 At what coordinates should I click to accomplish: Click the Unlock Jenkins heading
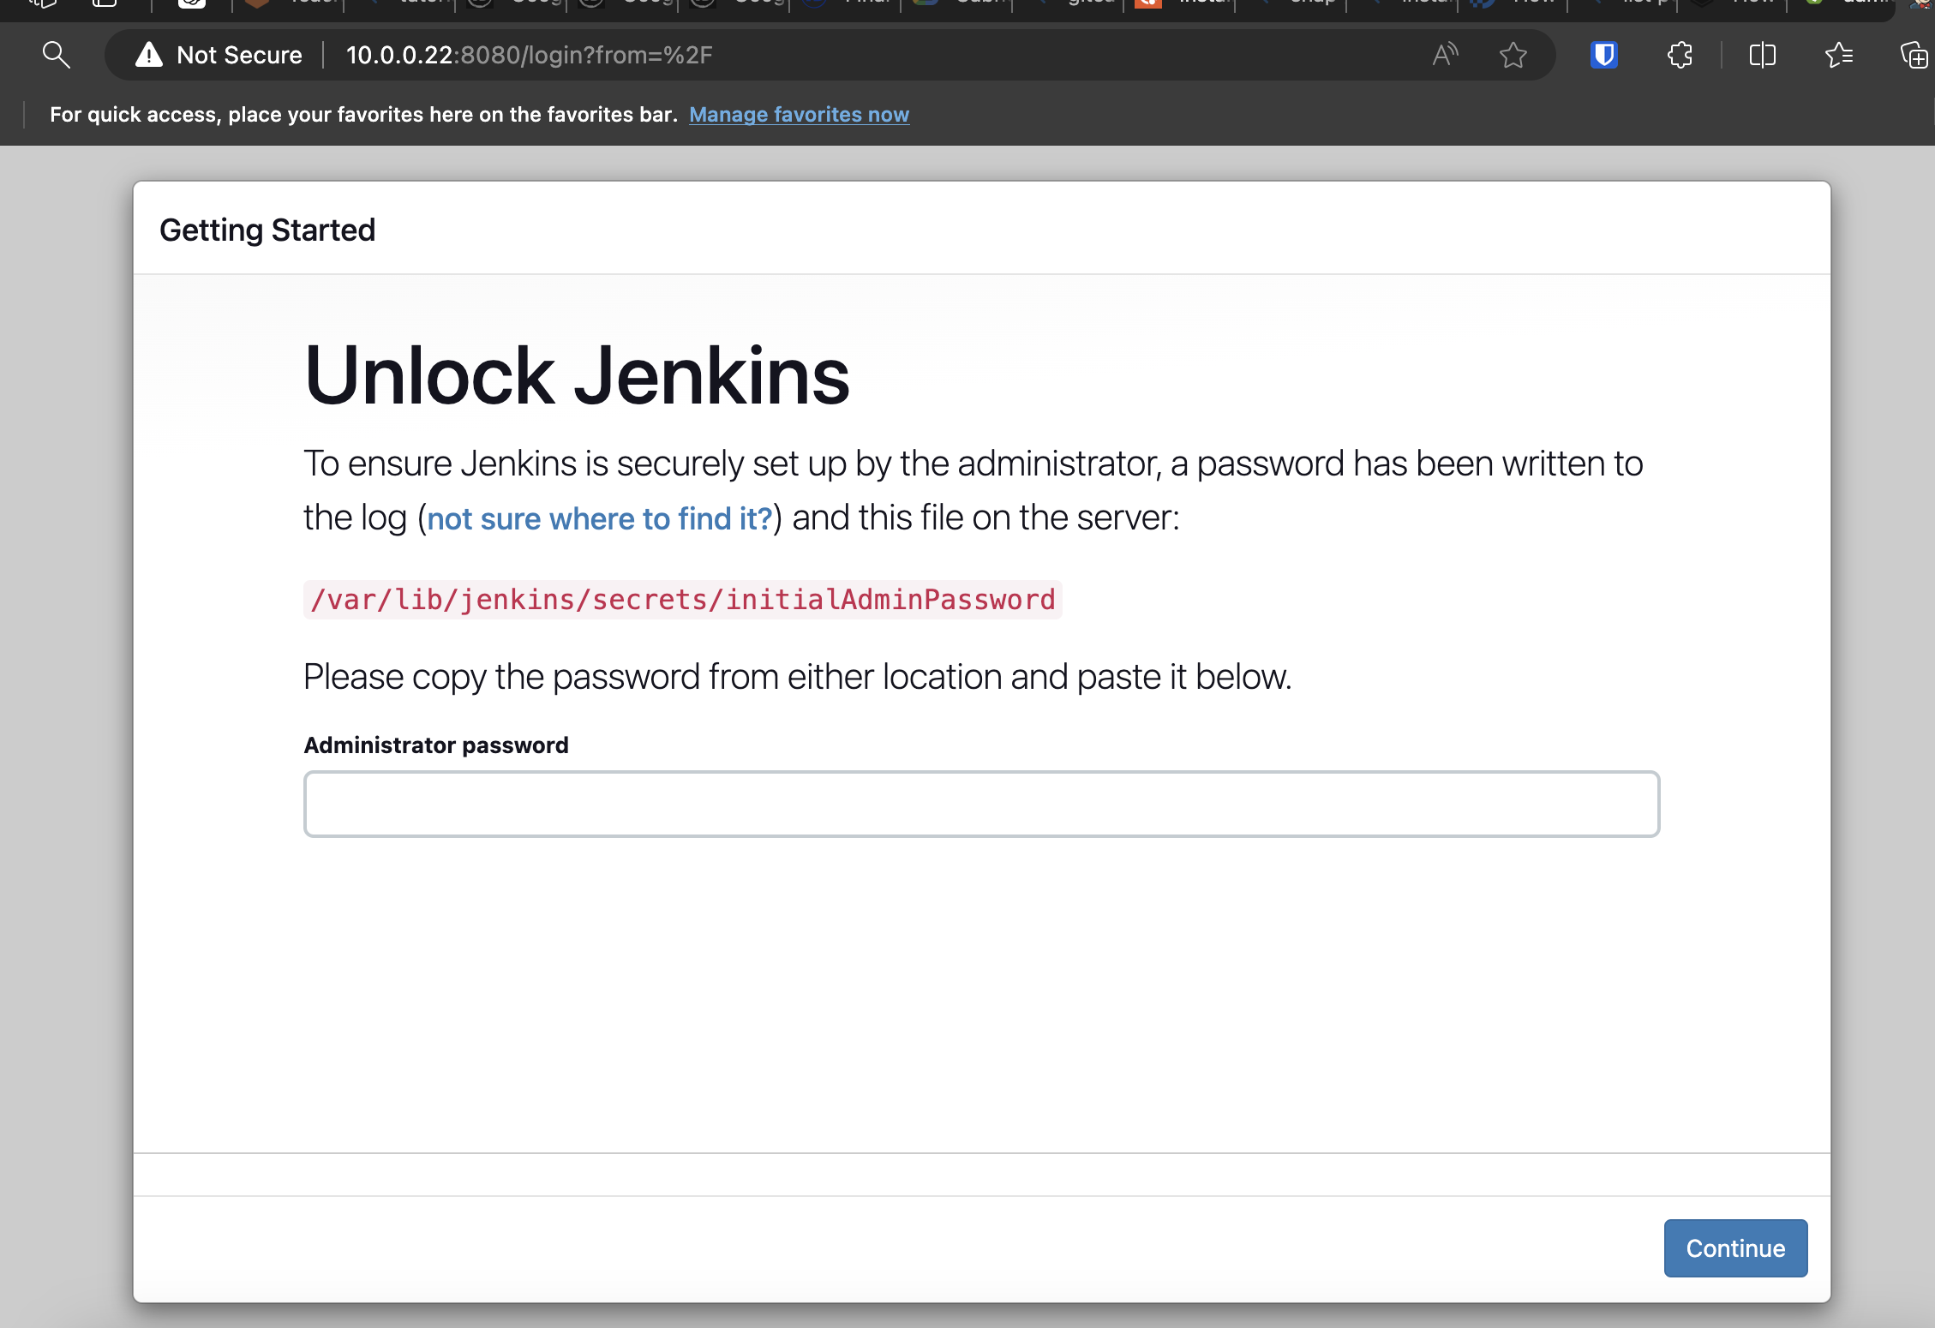(x=577, y=375)
